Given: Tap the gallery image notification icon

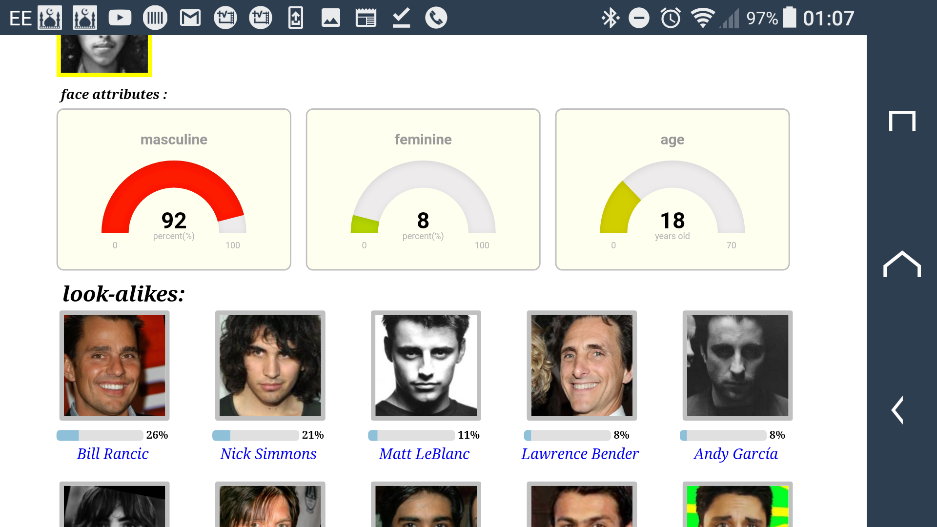Looking at the screenshot, I should point(331,18).
